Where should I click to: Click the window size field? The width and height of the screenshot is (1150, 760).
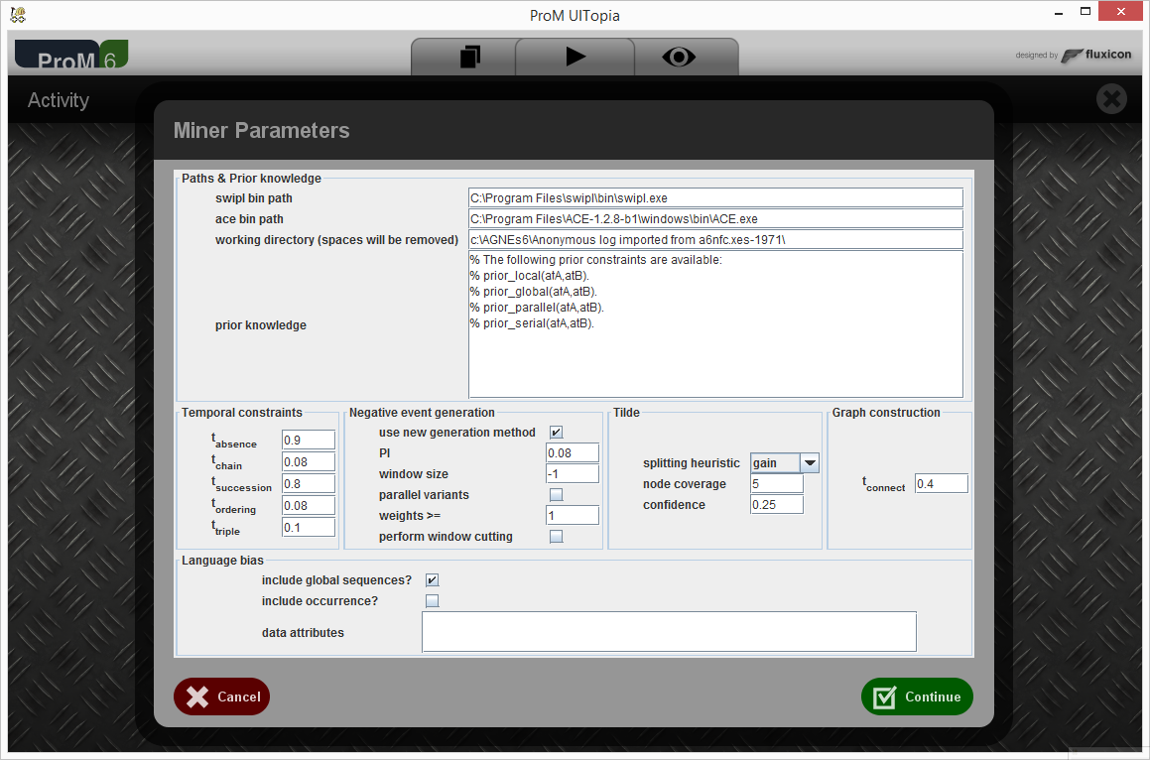[x=573, y=474]
